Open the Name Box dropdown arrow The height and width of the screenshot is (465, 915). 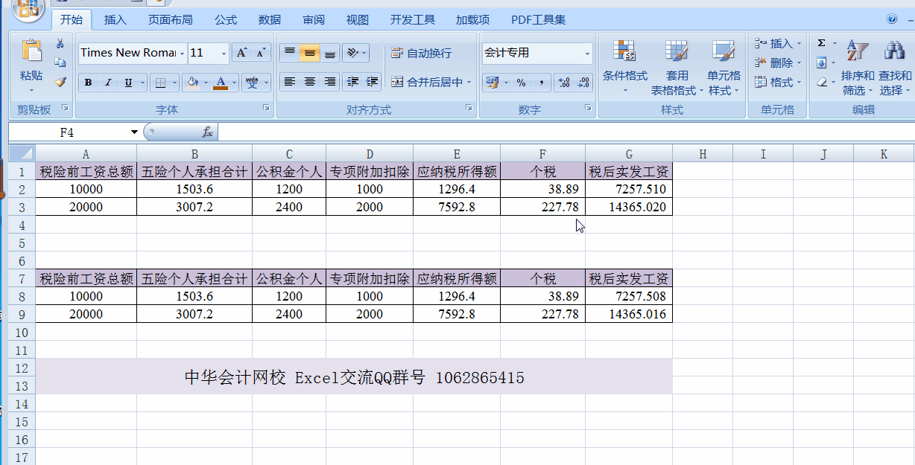pyautogui.click(x=134, y=132)
